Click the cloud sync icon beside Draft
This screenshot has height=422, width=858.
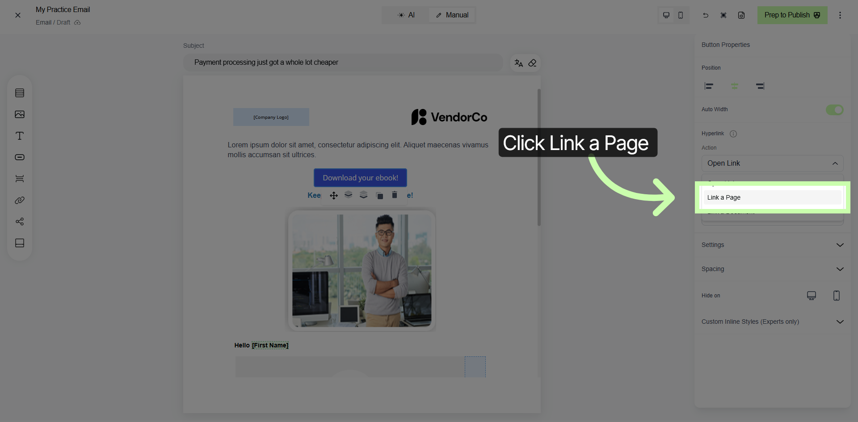pyautogui.click(x=77, y=22)
